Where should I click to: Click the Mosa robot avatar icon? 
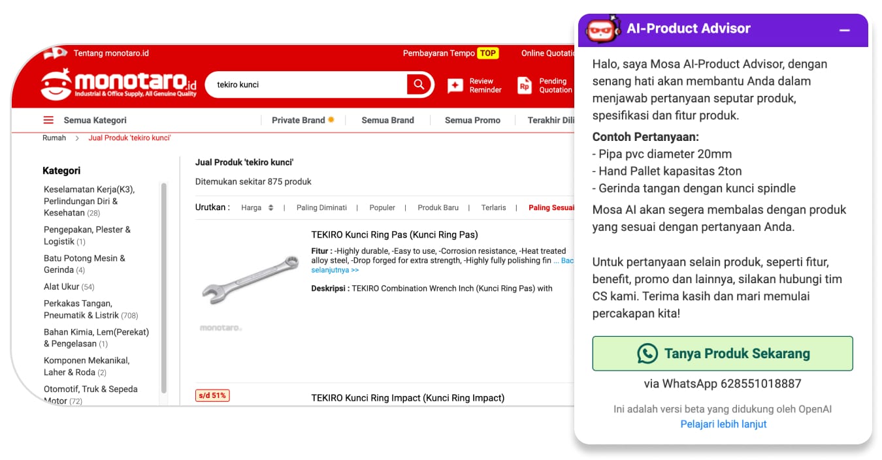602,29
